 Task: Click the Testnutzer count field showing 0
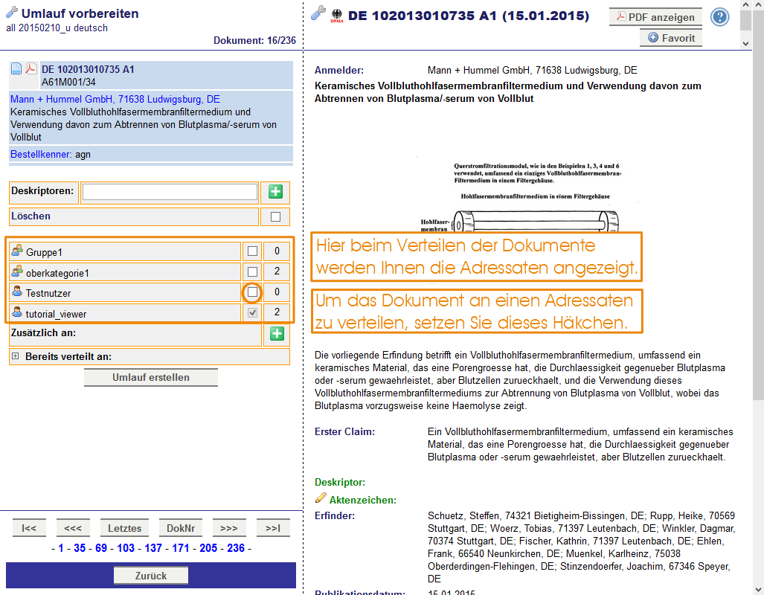click(277, 292)
